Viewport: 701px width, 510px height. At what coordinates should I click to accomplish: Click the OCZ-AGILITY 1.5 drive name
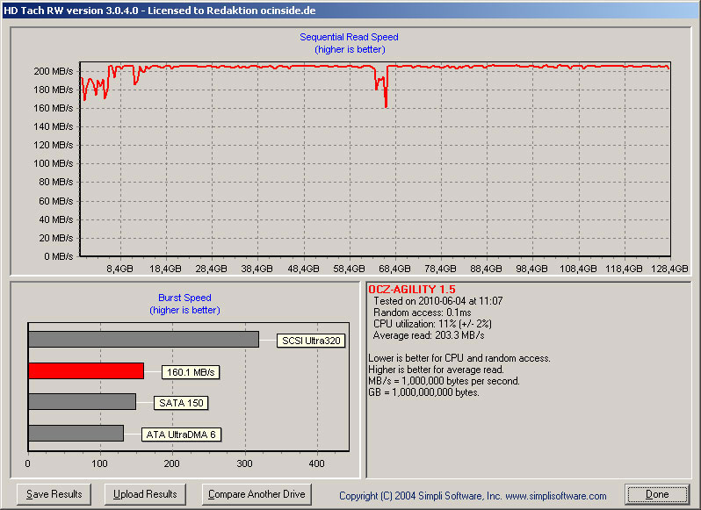412,290
